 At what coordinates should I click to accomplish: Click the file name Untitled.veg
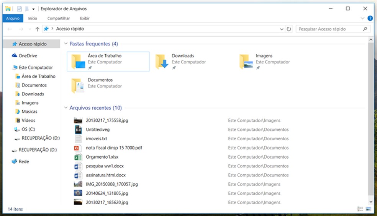[98, 130]
